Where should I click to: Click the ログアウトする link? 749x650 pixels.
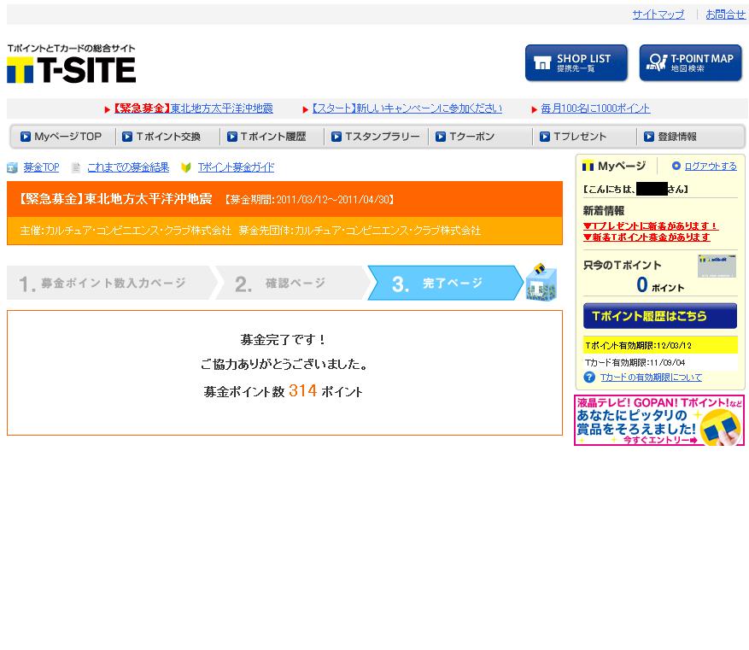pos(711,167)
